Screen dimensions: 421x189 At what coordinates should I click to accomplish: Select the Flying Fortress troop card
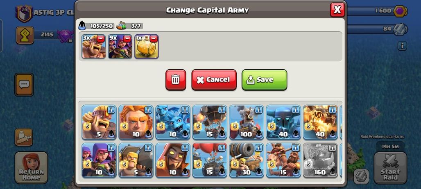tap(247, 122)
